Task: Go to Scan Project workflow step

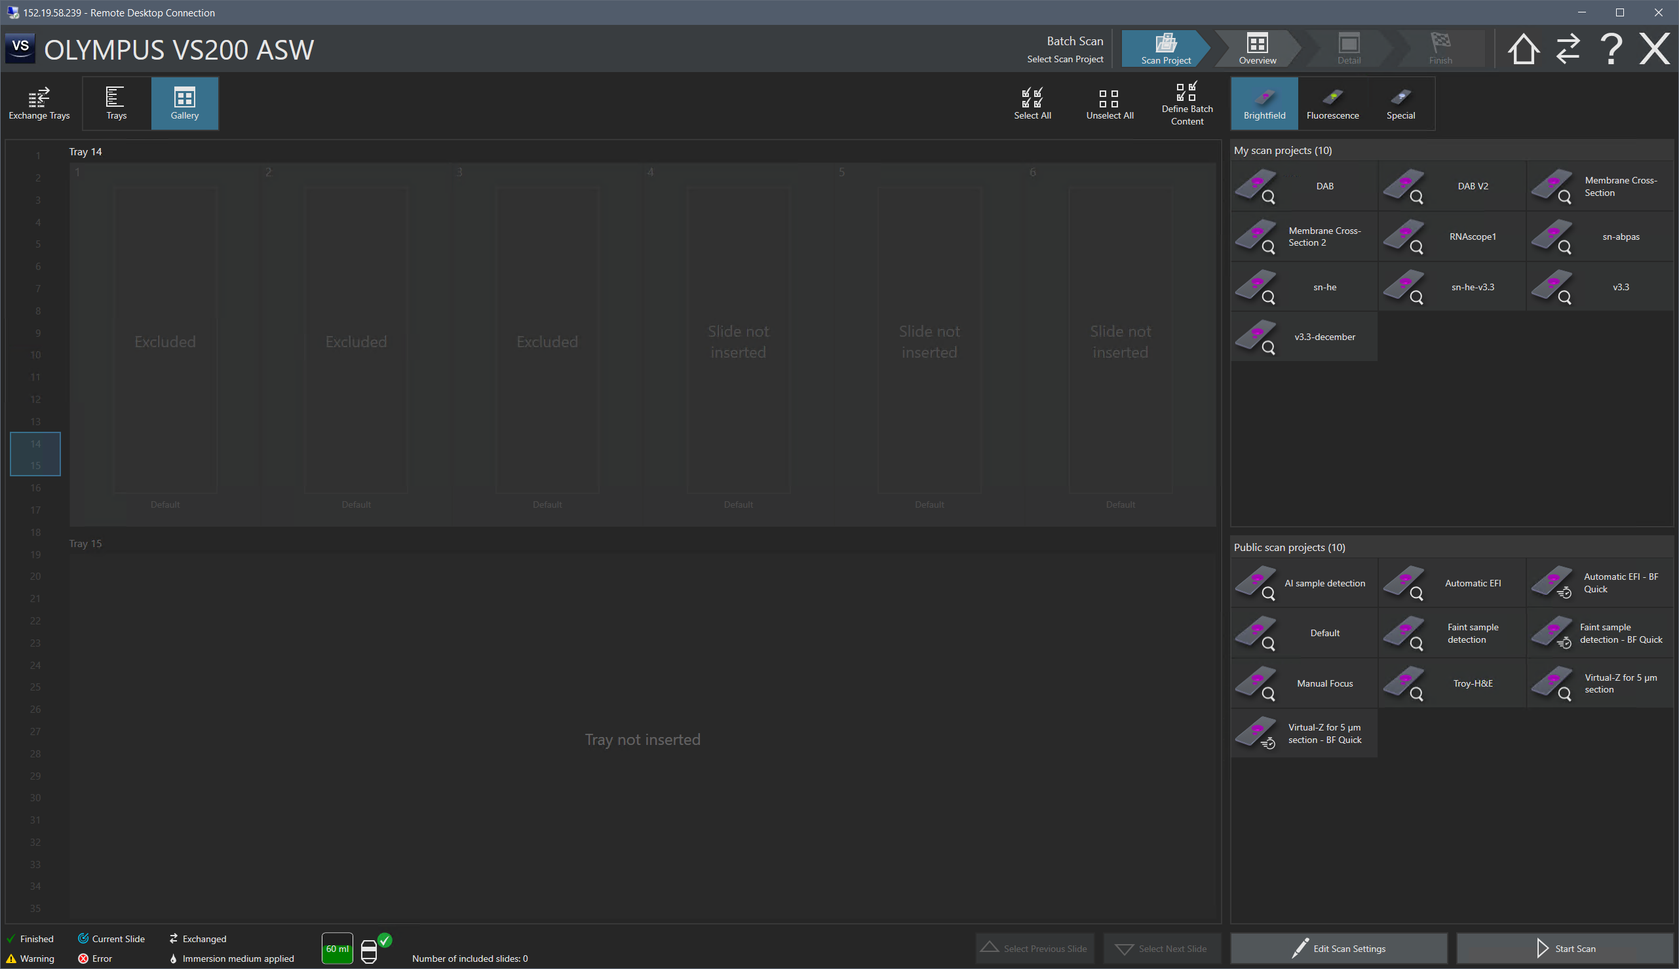Action: [1165, 48]
